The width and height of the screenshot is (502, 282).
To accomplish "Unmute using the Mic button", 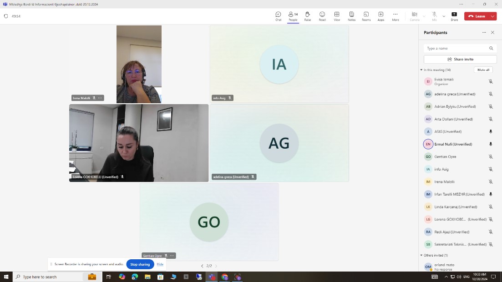I will point(434,16).
